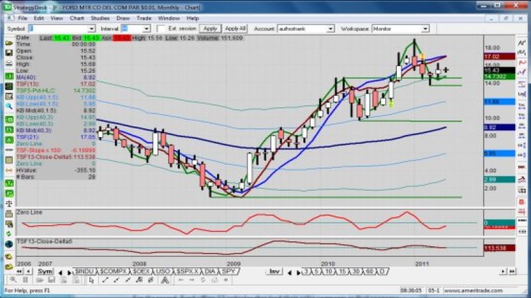Viewport: 531px width, 298px height.
Task: Switch to the $INDU symbol tab
Action: [84, 272]
